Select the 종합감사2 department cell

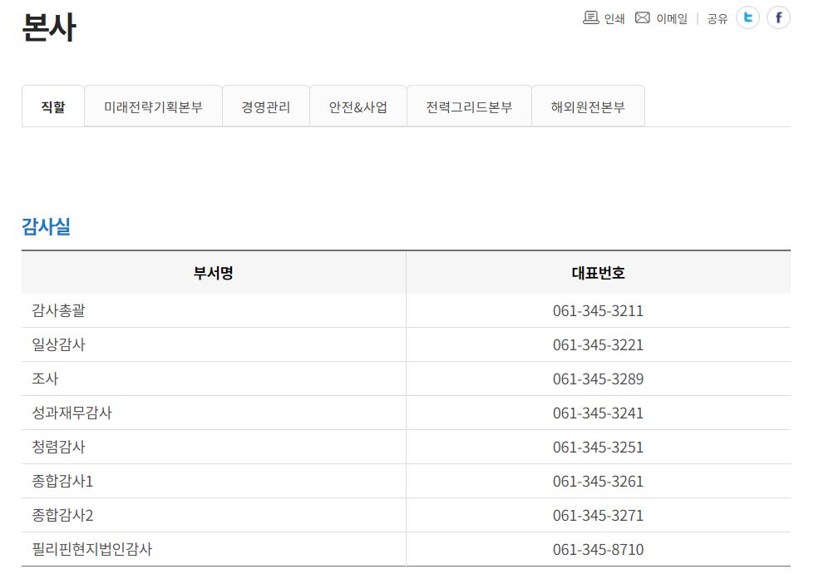214,515
